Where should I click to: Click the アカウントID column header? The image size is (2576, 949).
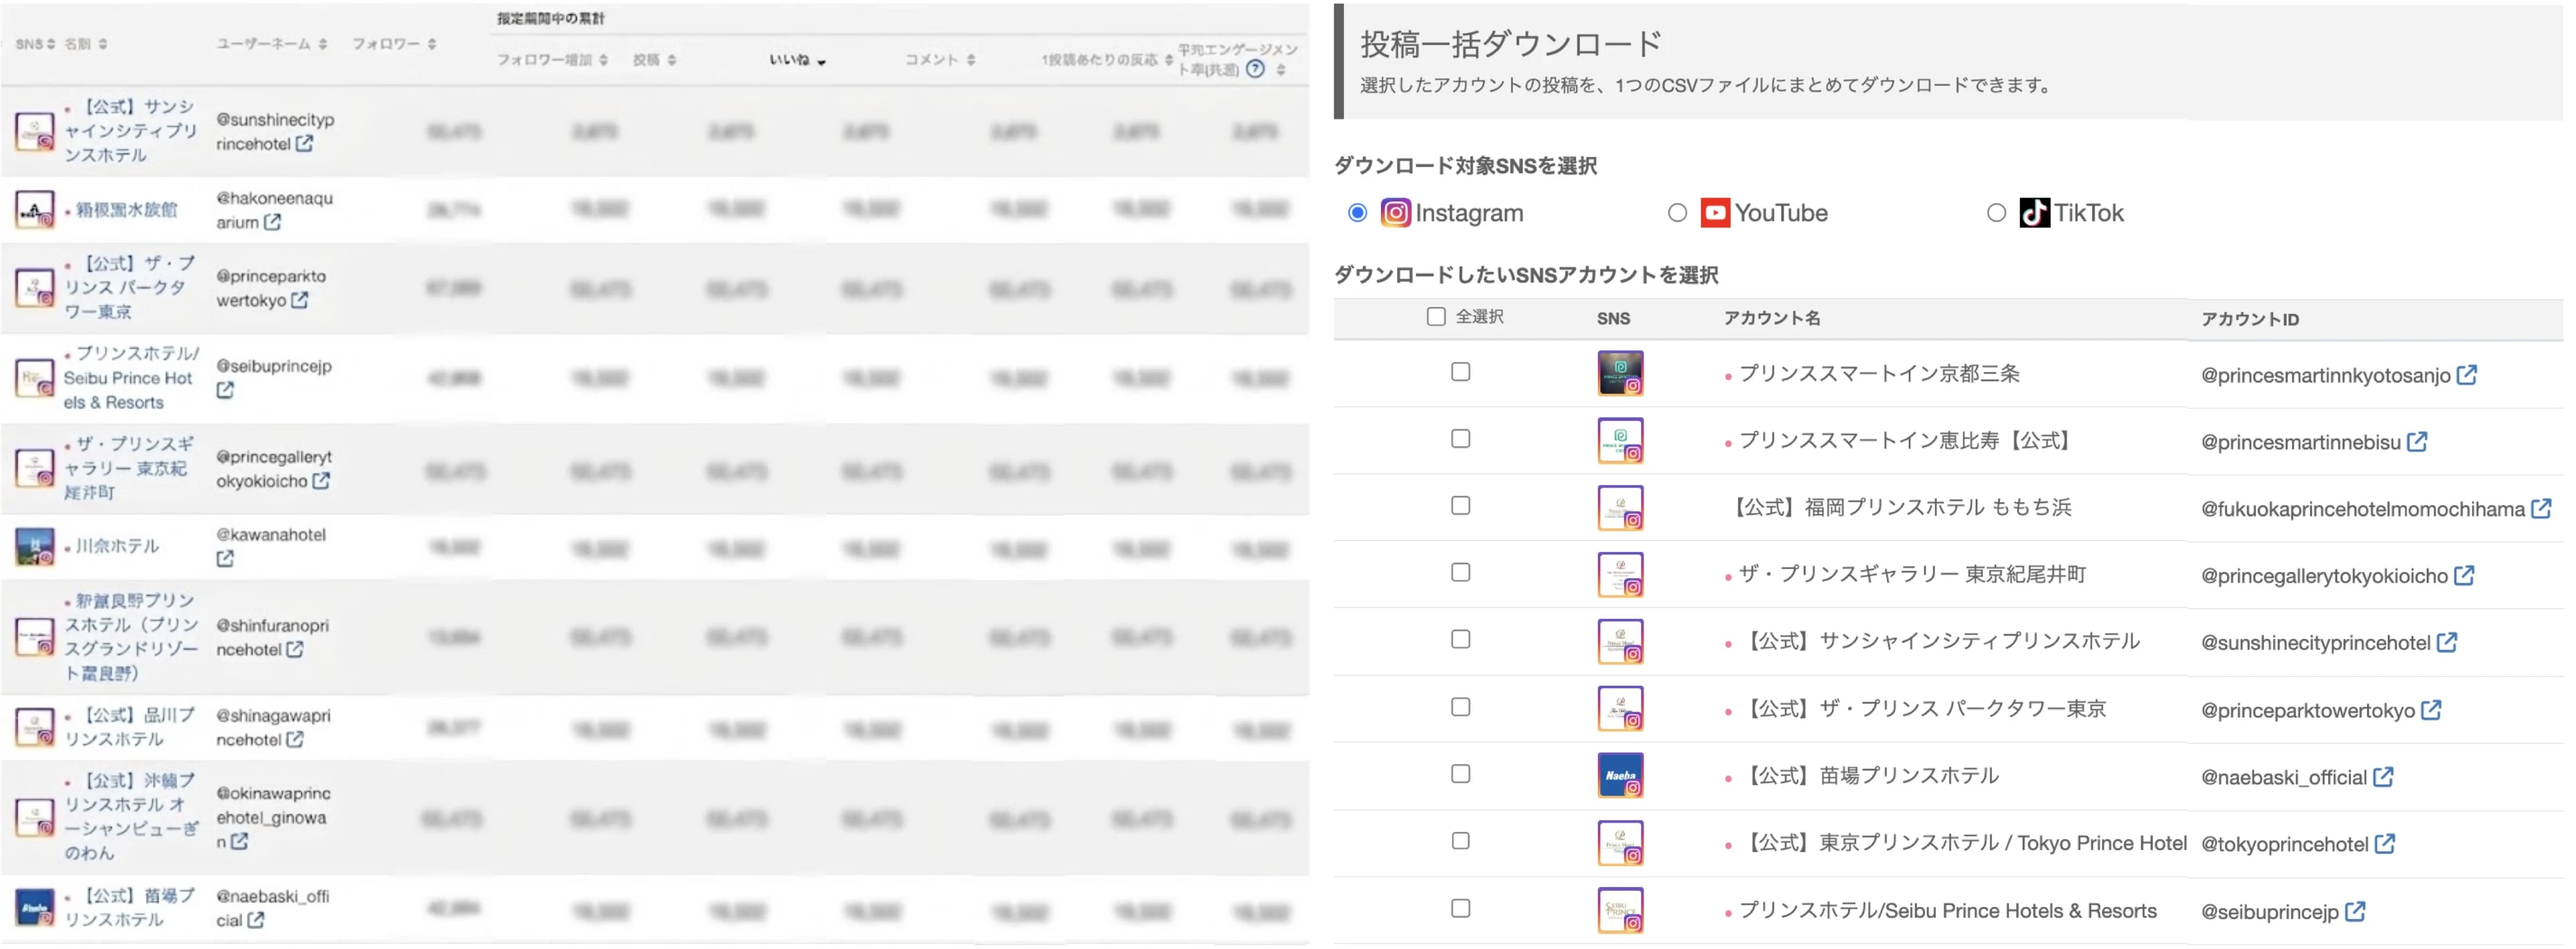[x=2249, y=320]
